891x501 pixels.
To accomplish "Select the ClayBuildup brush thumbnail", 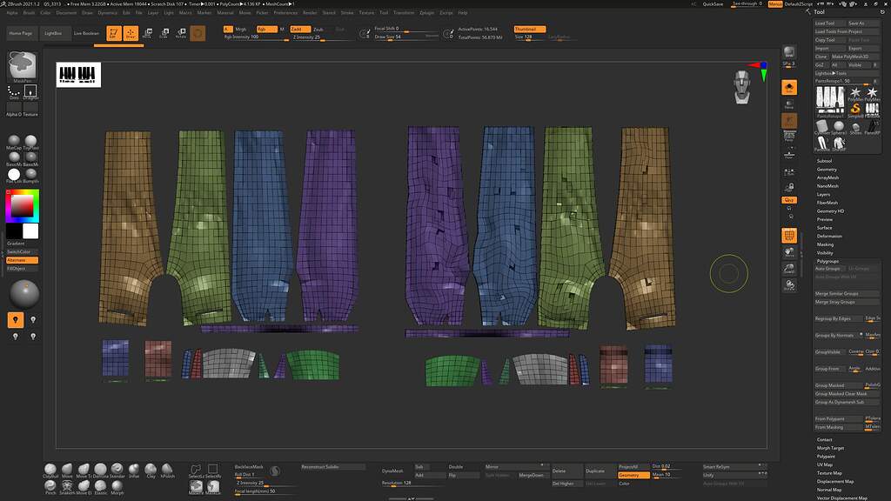I will pos(50,470).
